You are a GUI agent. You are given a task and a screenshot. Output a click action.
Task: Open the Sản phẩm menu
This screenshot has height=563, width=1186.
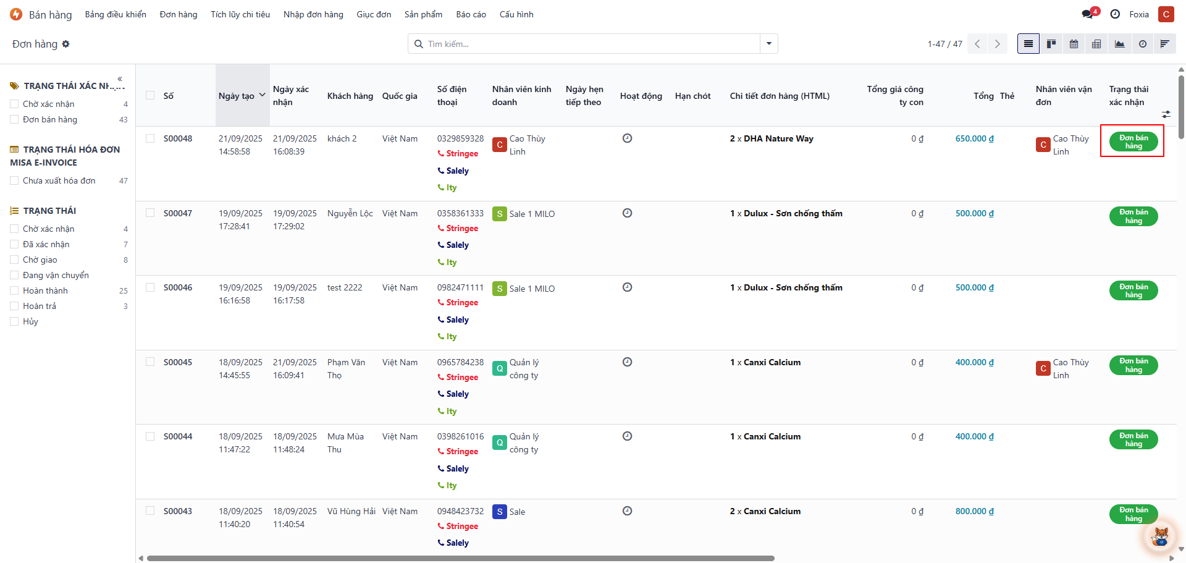[423, 14]
